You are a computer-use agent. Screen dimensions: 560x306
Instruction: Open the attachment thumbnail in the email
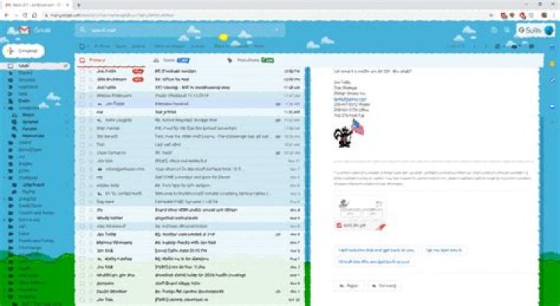click(360, 214)
